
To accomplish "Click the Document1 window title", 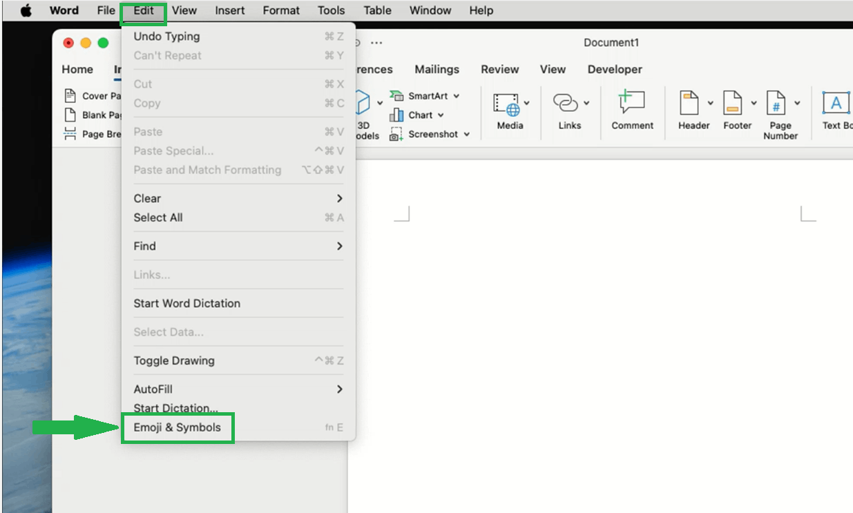I will [x=611, y=43].
